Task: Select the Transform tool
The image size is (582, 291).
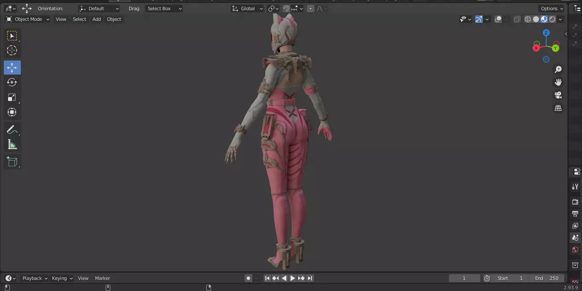Action: click(x=12, y=112)
